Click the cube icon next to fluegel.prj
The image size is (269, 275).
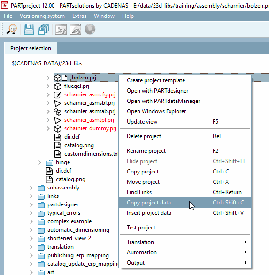[58, 86]
